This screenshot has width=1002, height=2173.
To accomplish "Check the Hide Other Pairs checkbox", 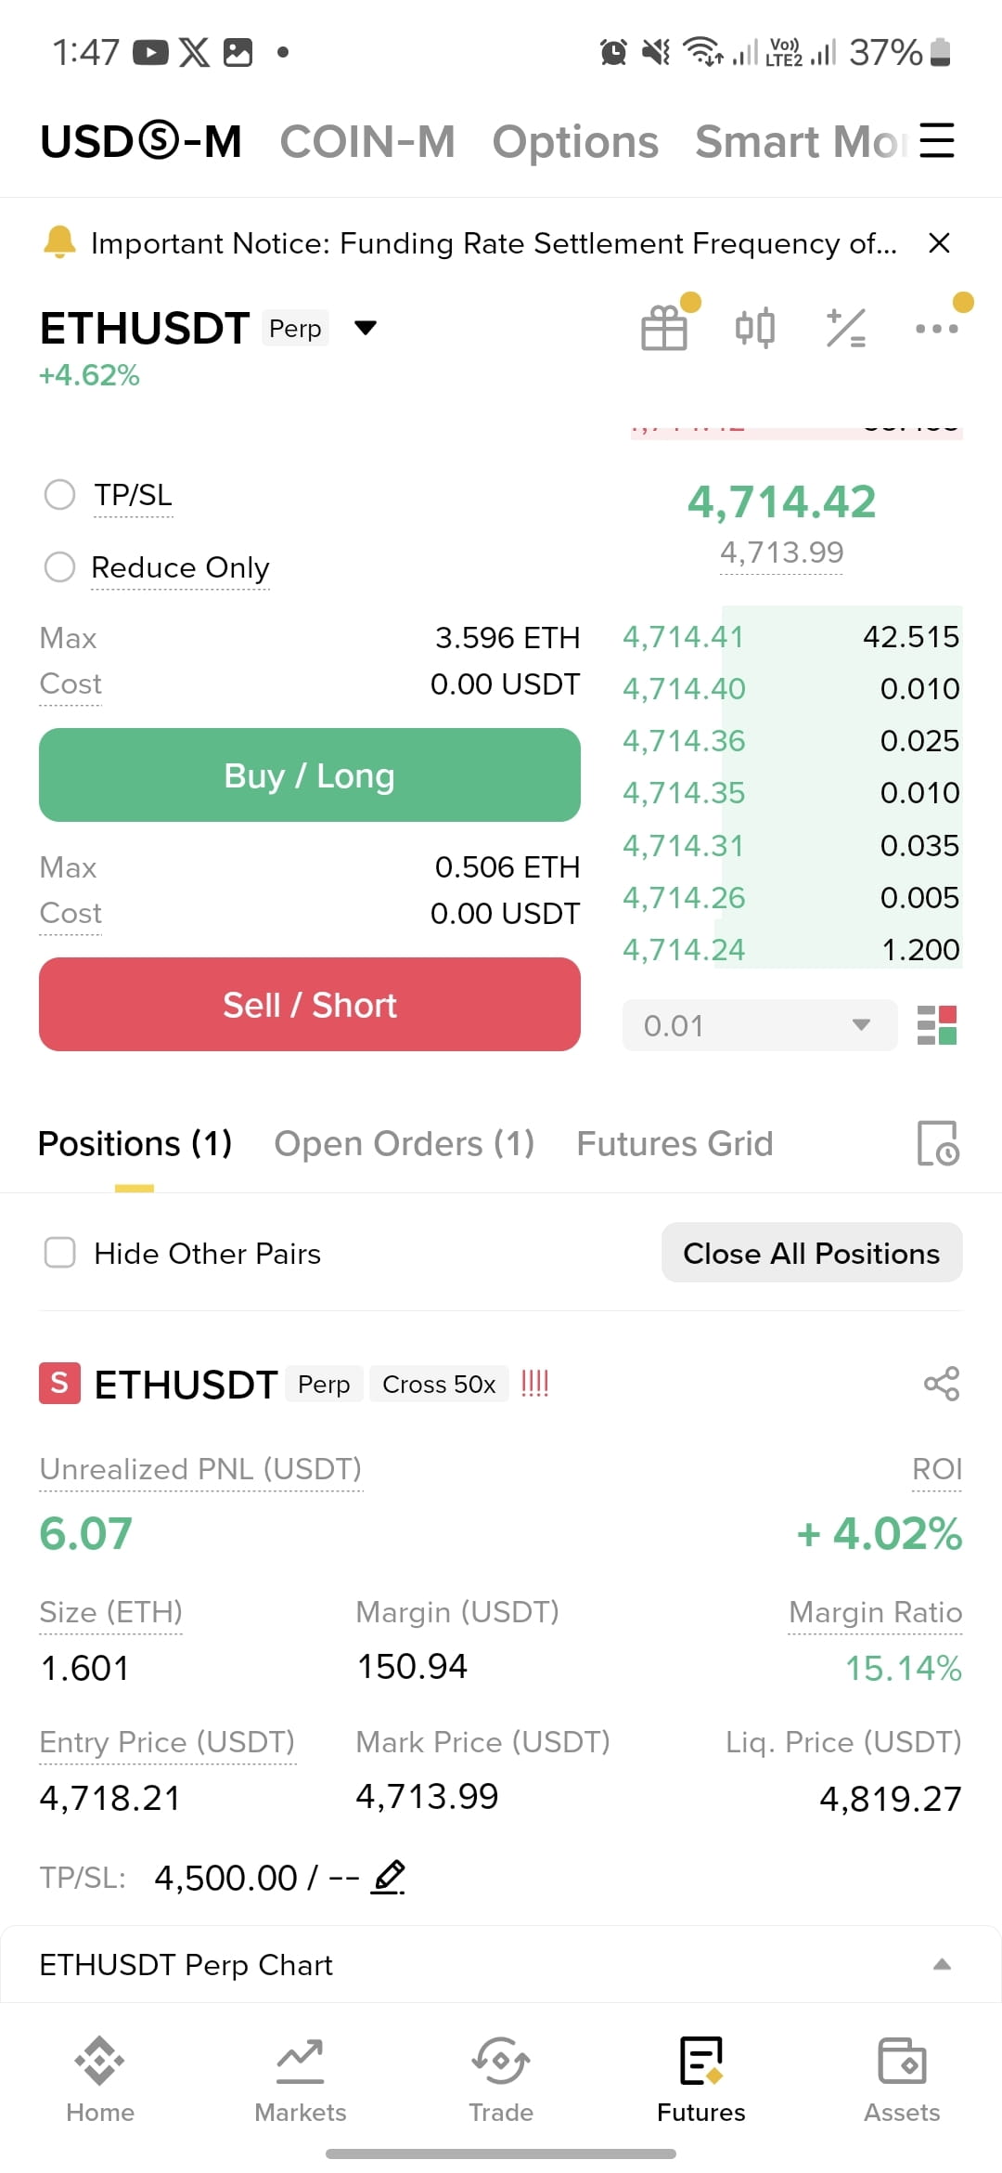I will [60, 1253].
